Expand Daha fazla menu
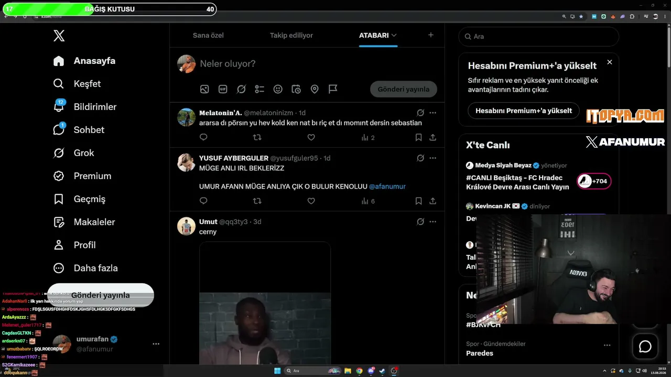Viewport: 671px width, 377px height. pyautogui.click(x=85, y=268)
